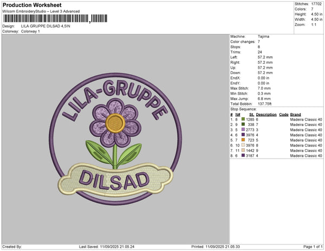Image resolution: width=325 pixels, height=251 pixels.
Task: Select the dark green swatch in stop 2
Action: tap(243, 124)
